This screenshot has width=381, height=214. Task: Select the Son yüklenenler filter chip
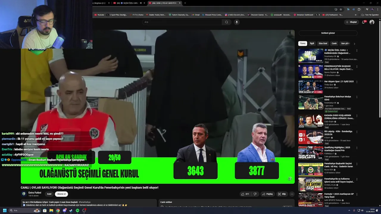click(345, 43)
